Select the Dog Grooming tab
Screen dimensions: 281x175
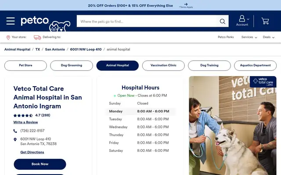(x=72, y=66)
